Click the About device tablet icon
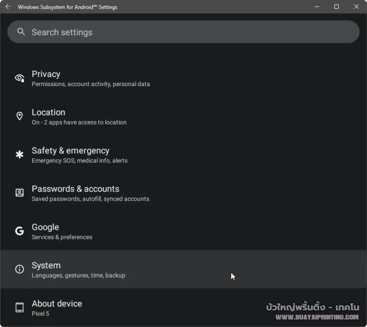 click(20, 308)
